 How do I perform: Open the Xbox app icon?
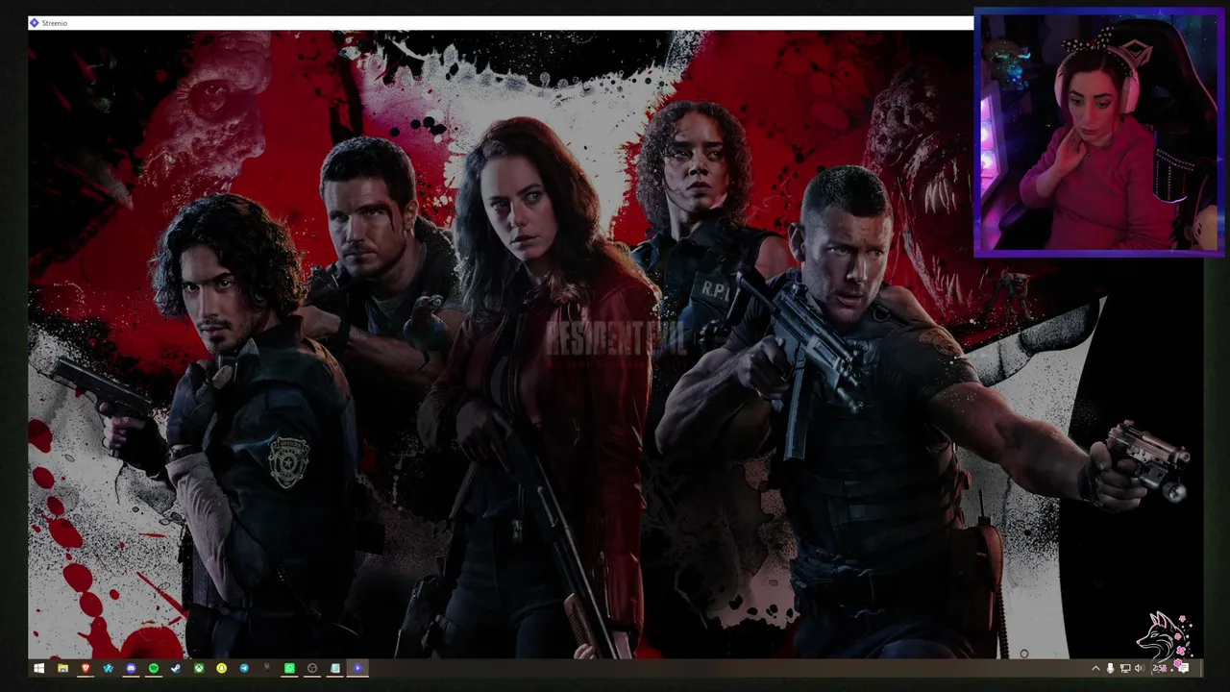(x=199, y=668)
